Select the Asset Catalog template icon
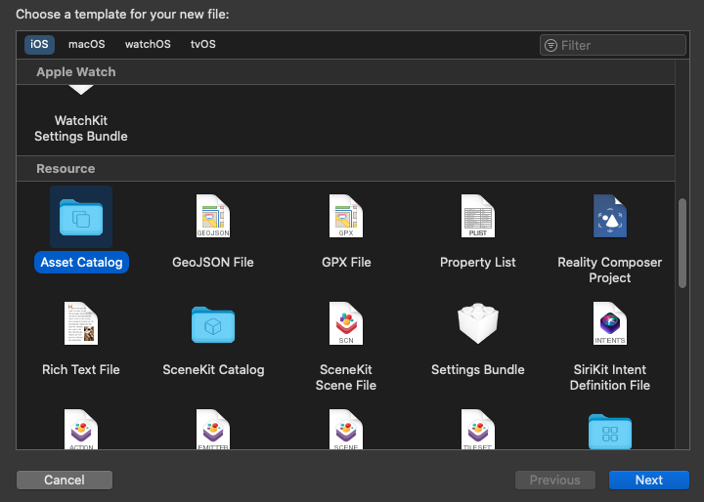704x502 pixels. point(81,217)
